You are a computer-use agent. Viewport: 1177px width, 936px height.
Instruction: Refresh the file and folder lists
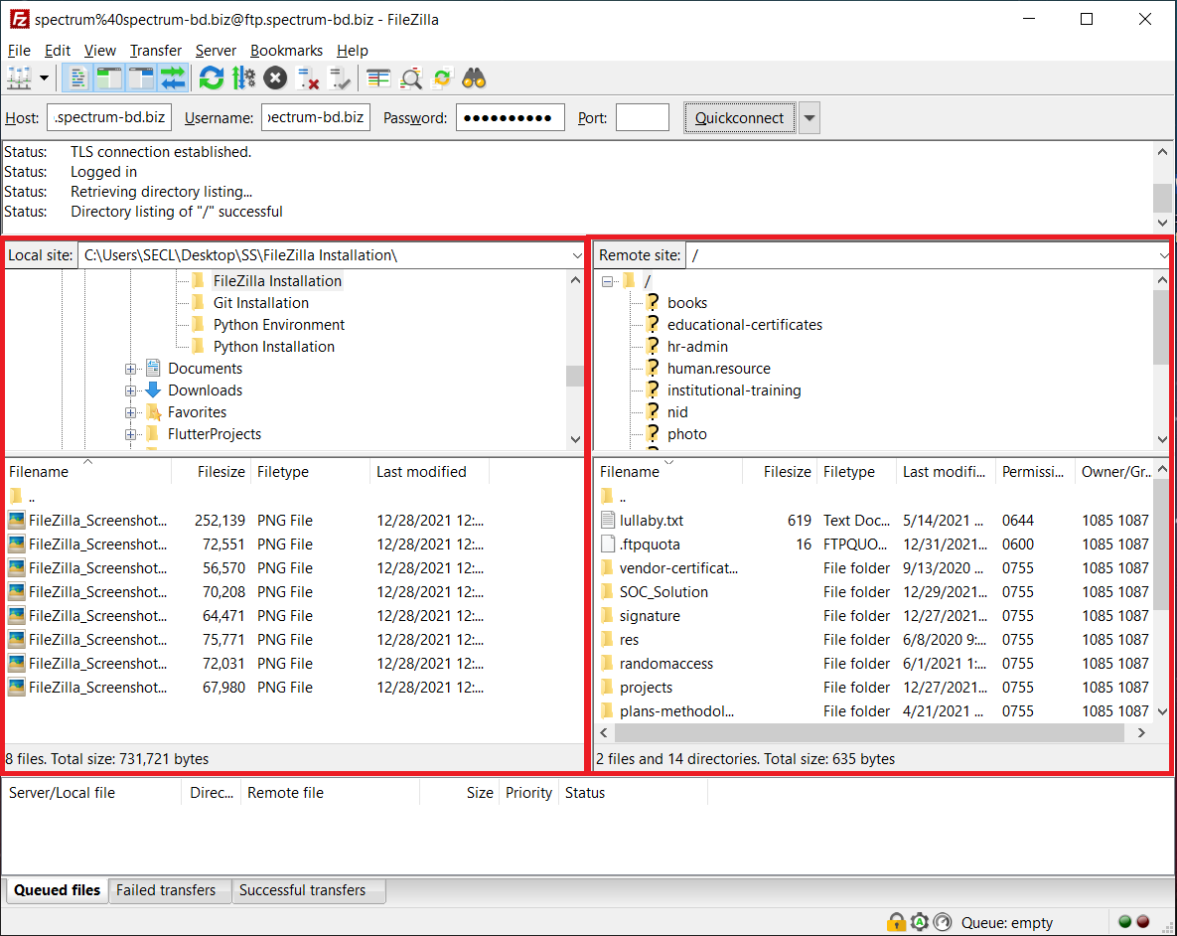(211, 78)
